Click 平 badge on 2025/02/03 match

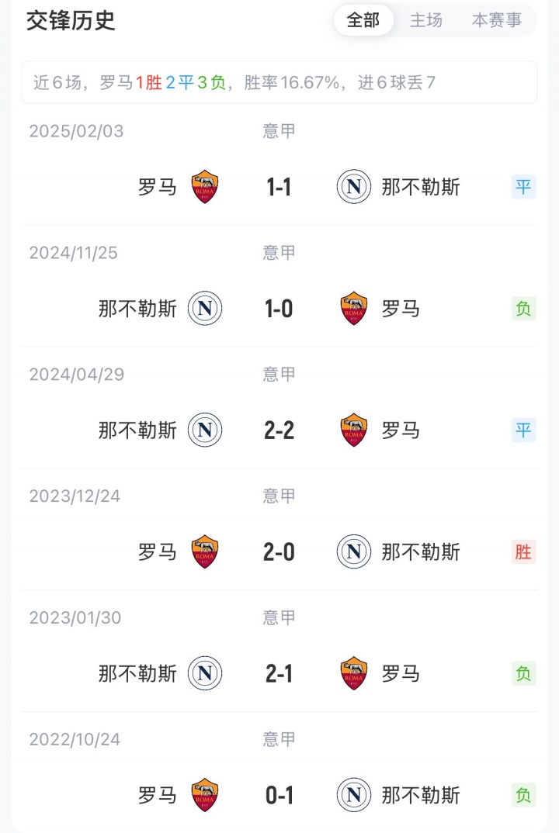[x=524, y=187]
